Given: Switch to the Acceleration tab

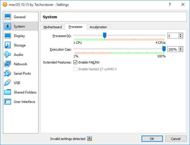Looking at the screenshot, I should click(x=98, y=27).
